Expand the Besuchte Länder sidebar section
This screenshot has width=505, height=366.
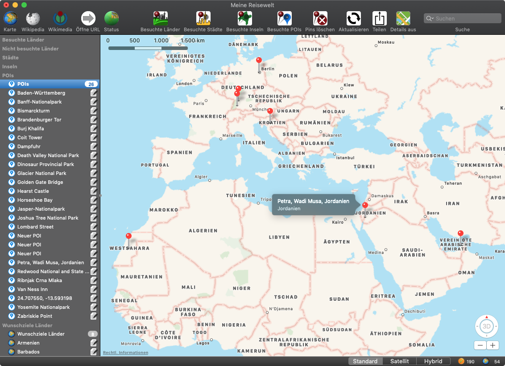point(23,40)
